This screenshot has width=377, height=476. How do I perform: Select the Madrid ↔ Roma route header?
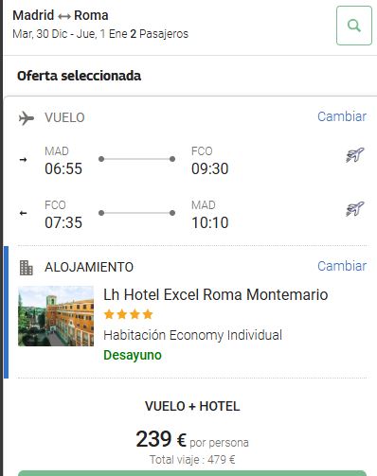click(61, 15)
